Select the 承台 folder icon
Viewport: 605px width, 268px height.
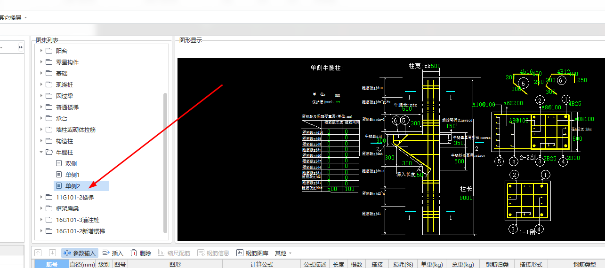[49, 118]
